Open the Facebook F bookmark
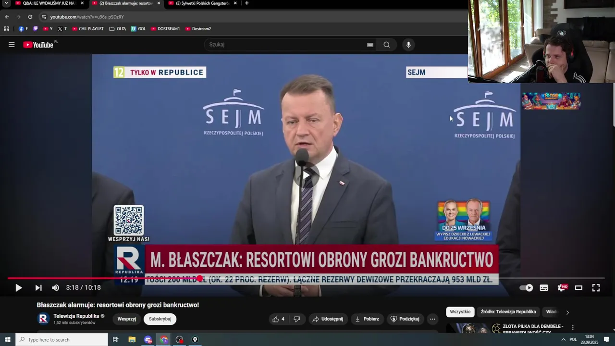The height and width of the screenshot is (346, 615). click(23, 29)
